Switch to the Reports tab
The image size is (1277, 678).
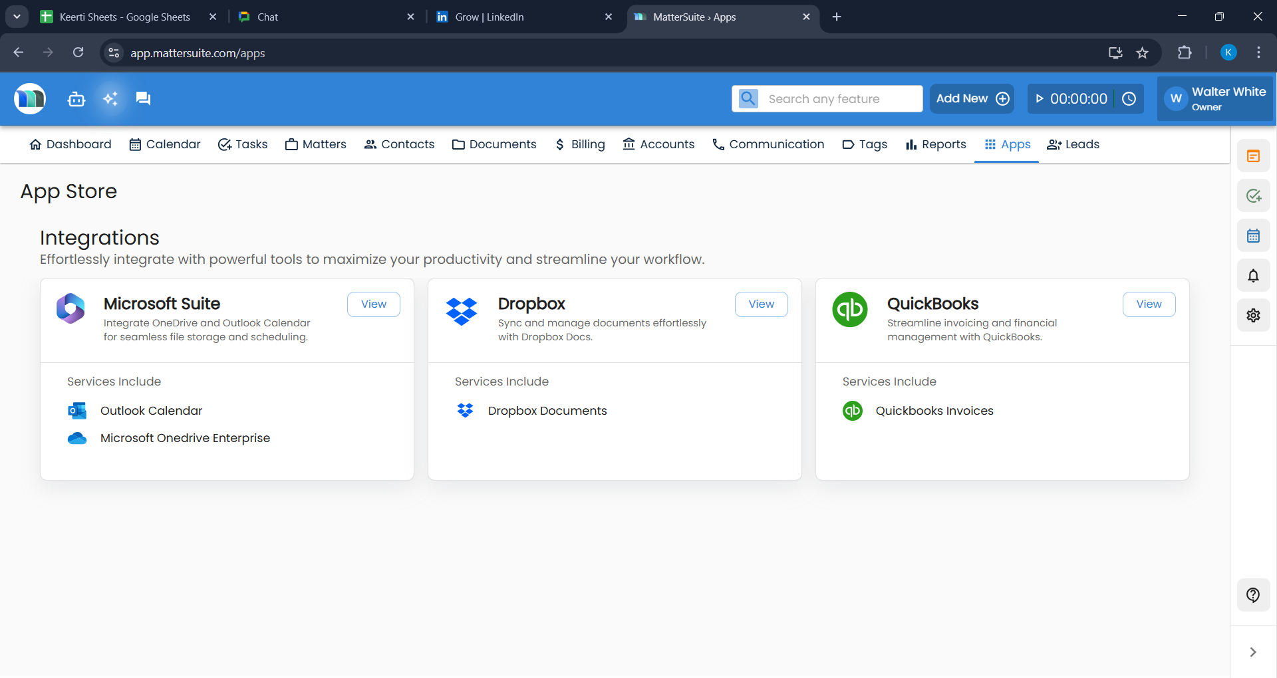[936, 144]
